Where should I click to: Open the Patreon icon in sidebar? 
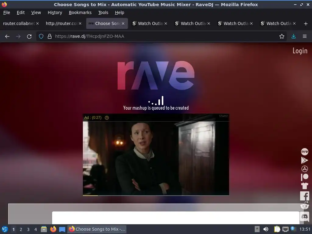(x=304, y=177)
